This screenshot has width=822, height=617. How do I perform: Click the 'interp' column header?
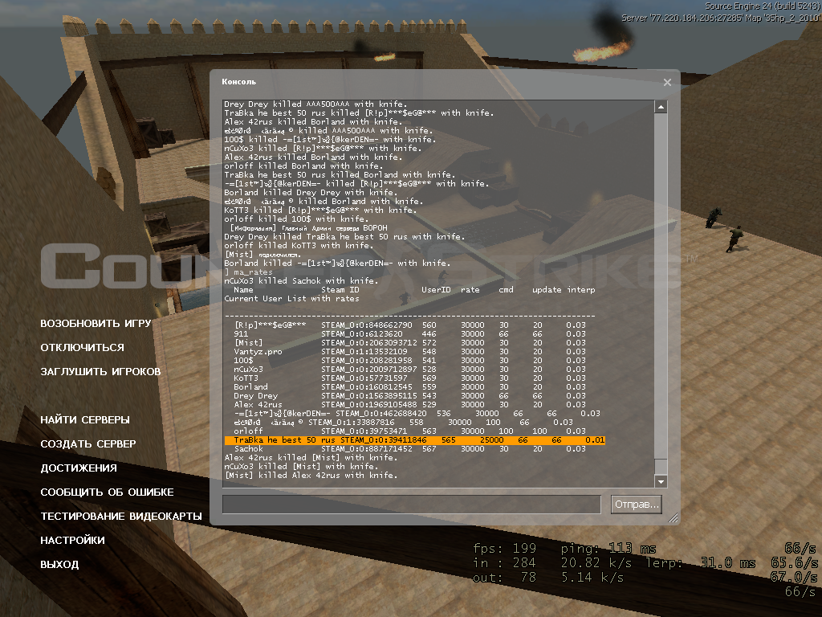tap(581, 290)
